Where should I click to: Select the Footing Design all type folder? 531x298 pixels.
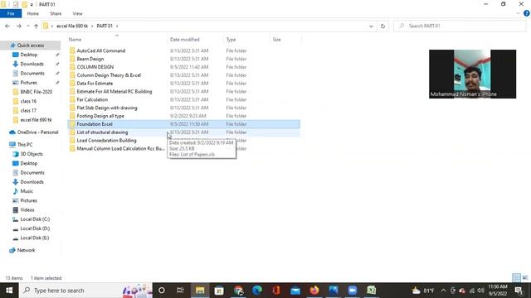[x=100, y=116]
